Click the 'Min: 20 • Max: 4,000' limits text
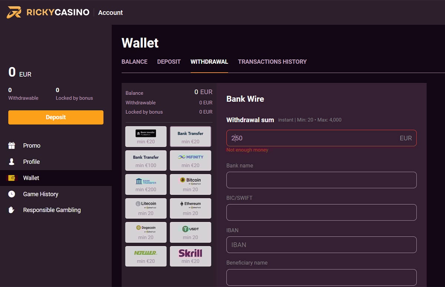Viewport: 445px width, 287px height. click(x=319, y=120)
